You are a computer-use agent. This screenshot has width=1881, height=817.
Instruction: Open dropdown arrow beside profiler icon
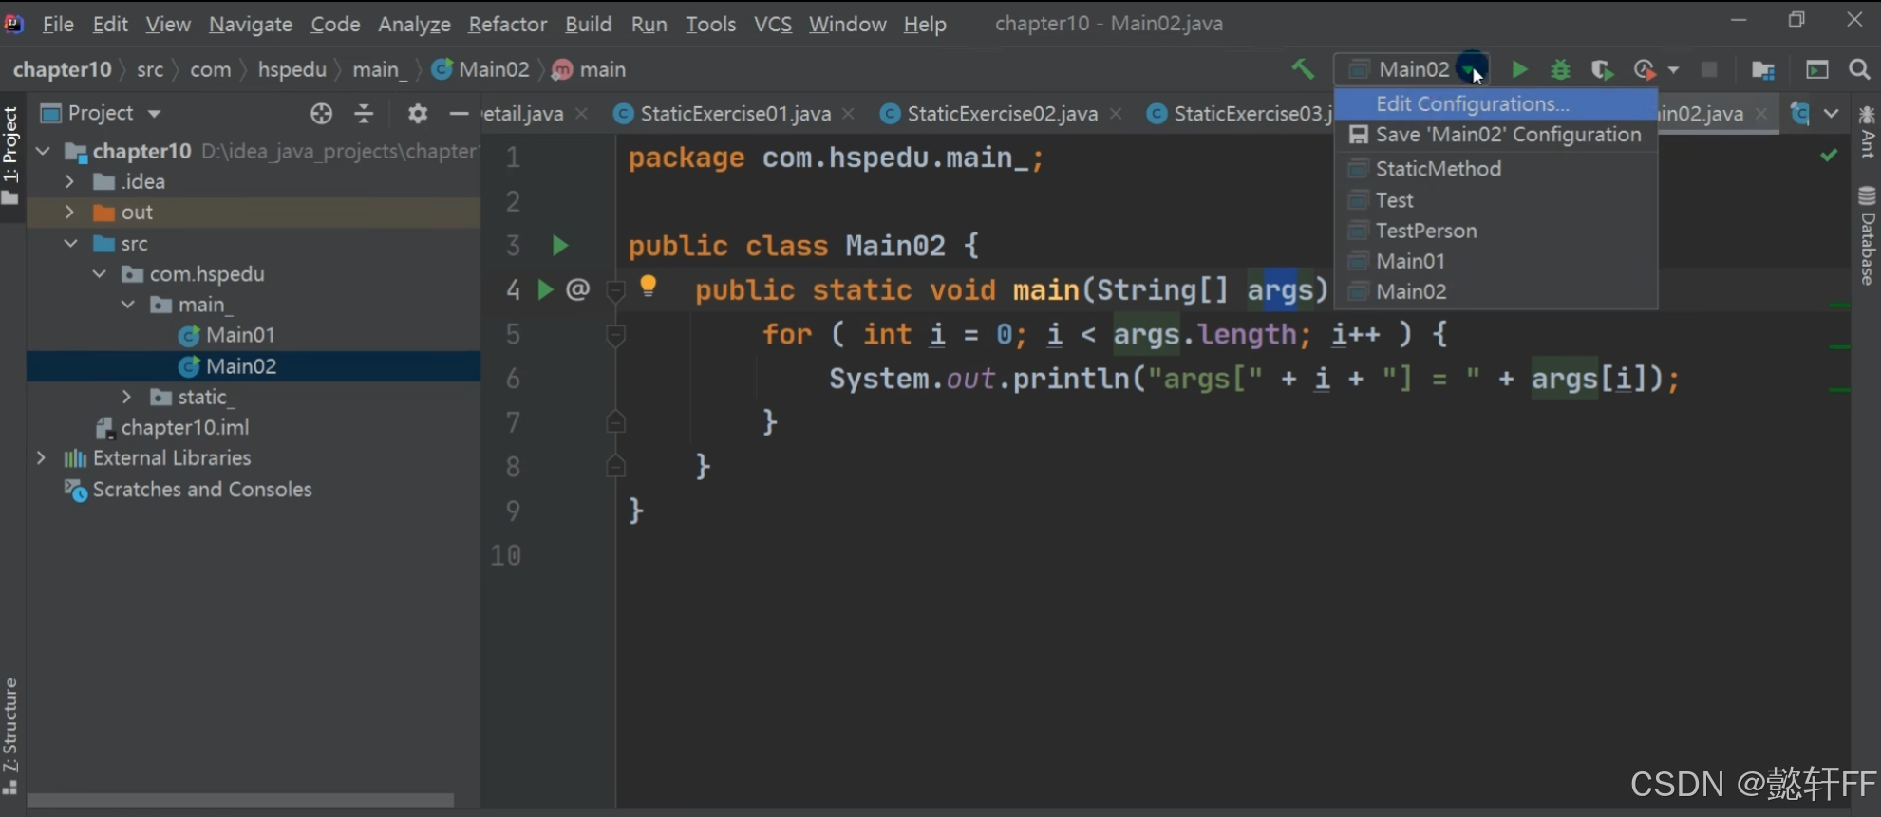(1673, 70)
